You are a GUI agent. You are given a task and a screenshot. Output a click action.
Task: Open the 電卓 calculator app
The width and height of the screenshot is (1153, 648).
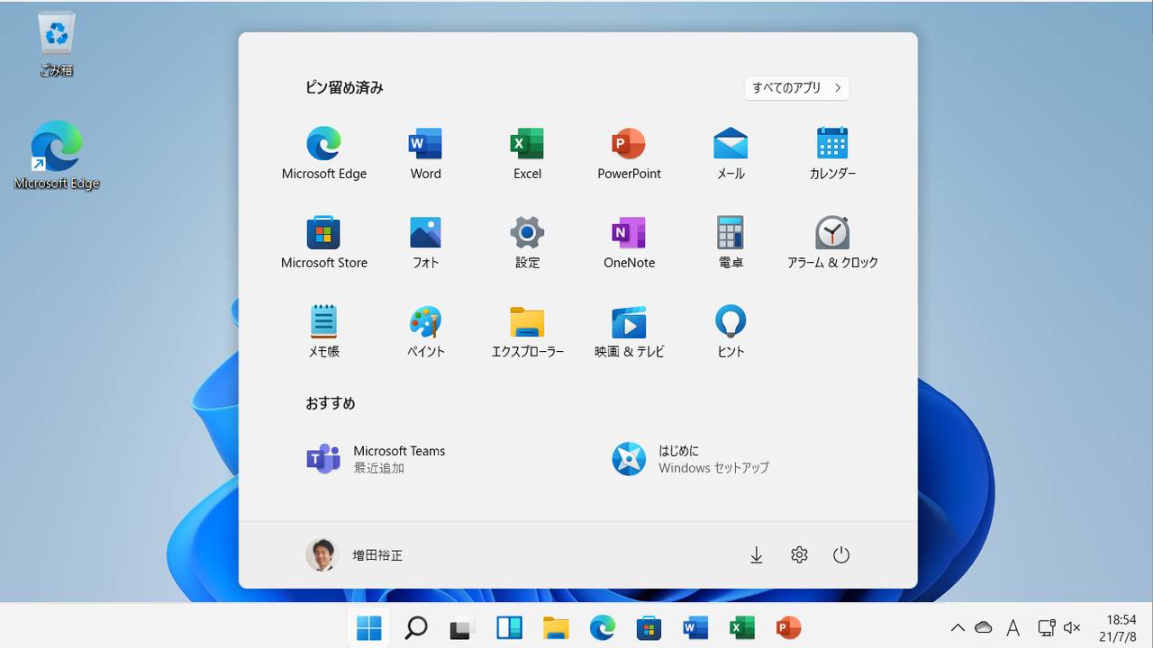(731, 242)
